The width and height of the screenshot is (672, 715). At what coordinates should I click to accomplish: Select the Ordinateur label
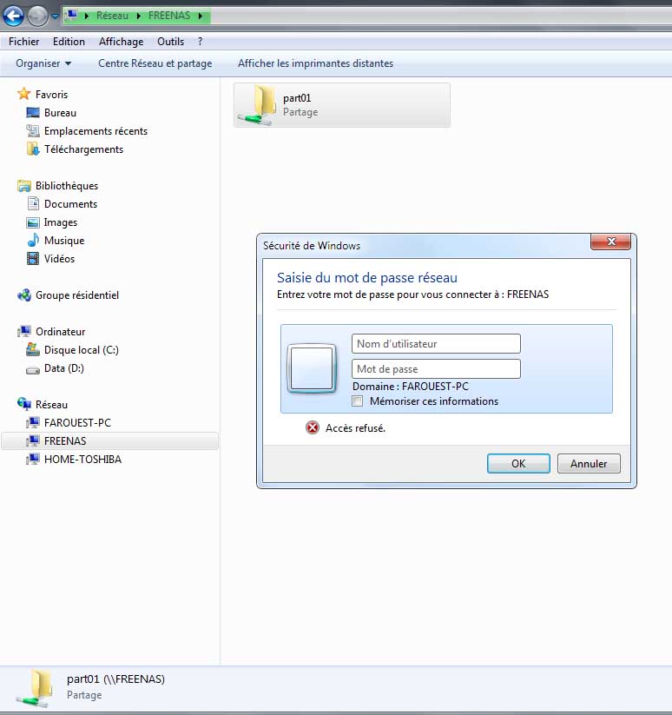[x=60, y=332]
